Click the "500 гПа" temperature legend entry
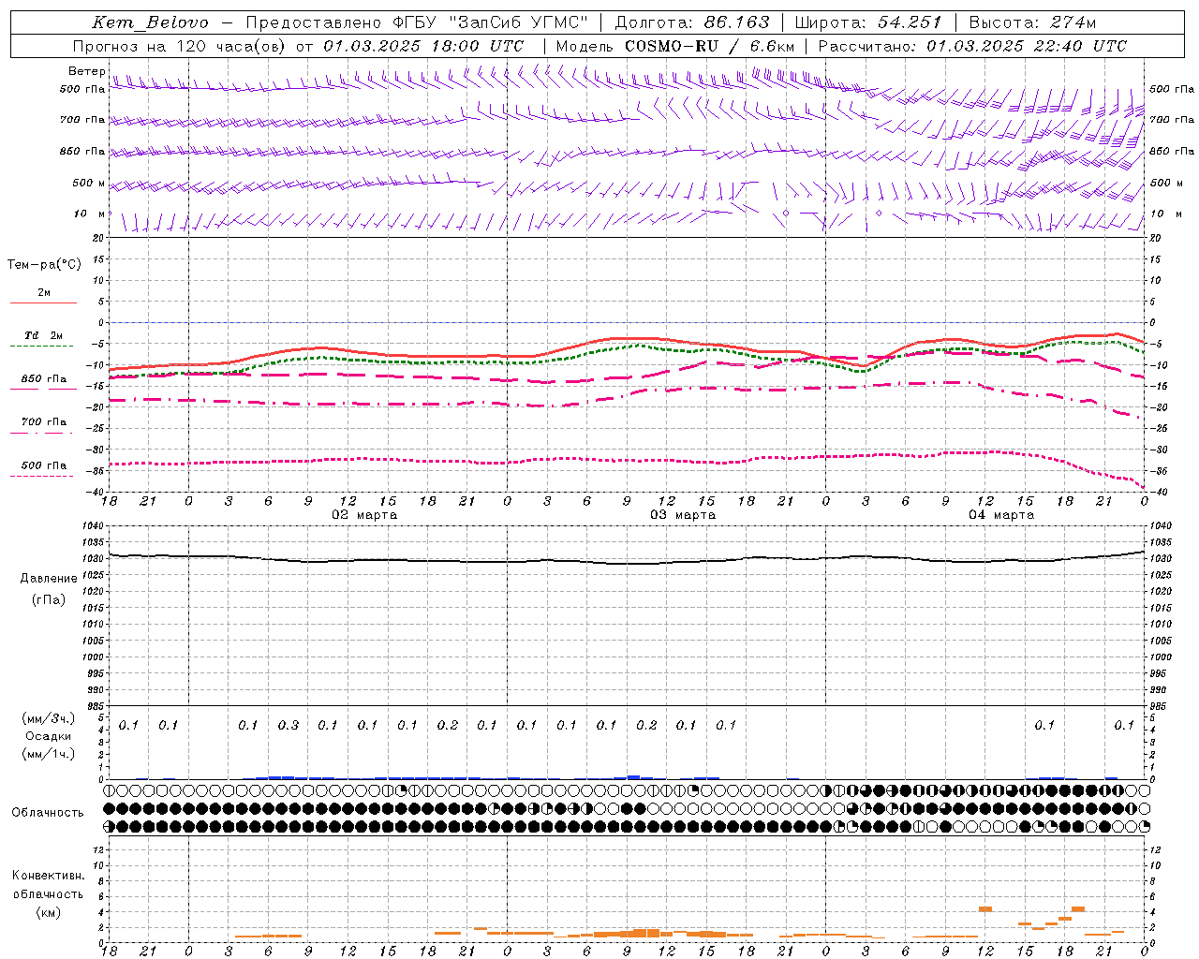Image resolution: width=1199 pixels, height=959 pixels. (43, 465)
